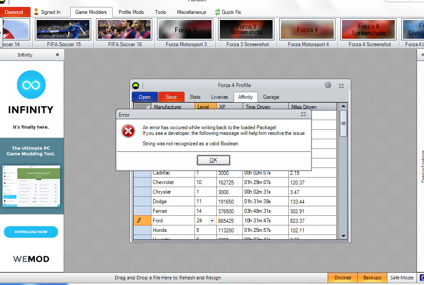424x285 pixels.
Task: Collapse the Infinity side panel
Action: point(57,55)
